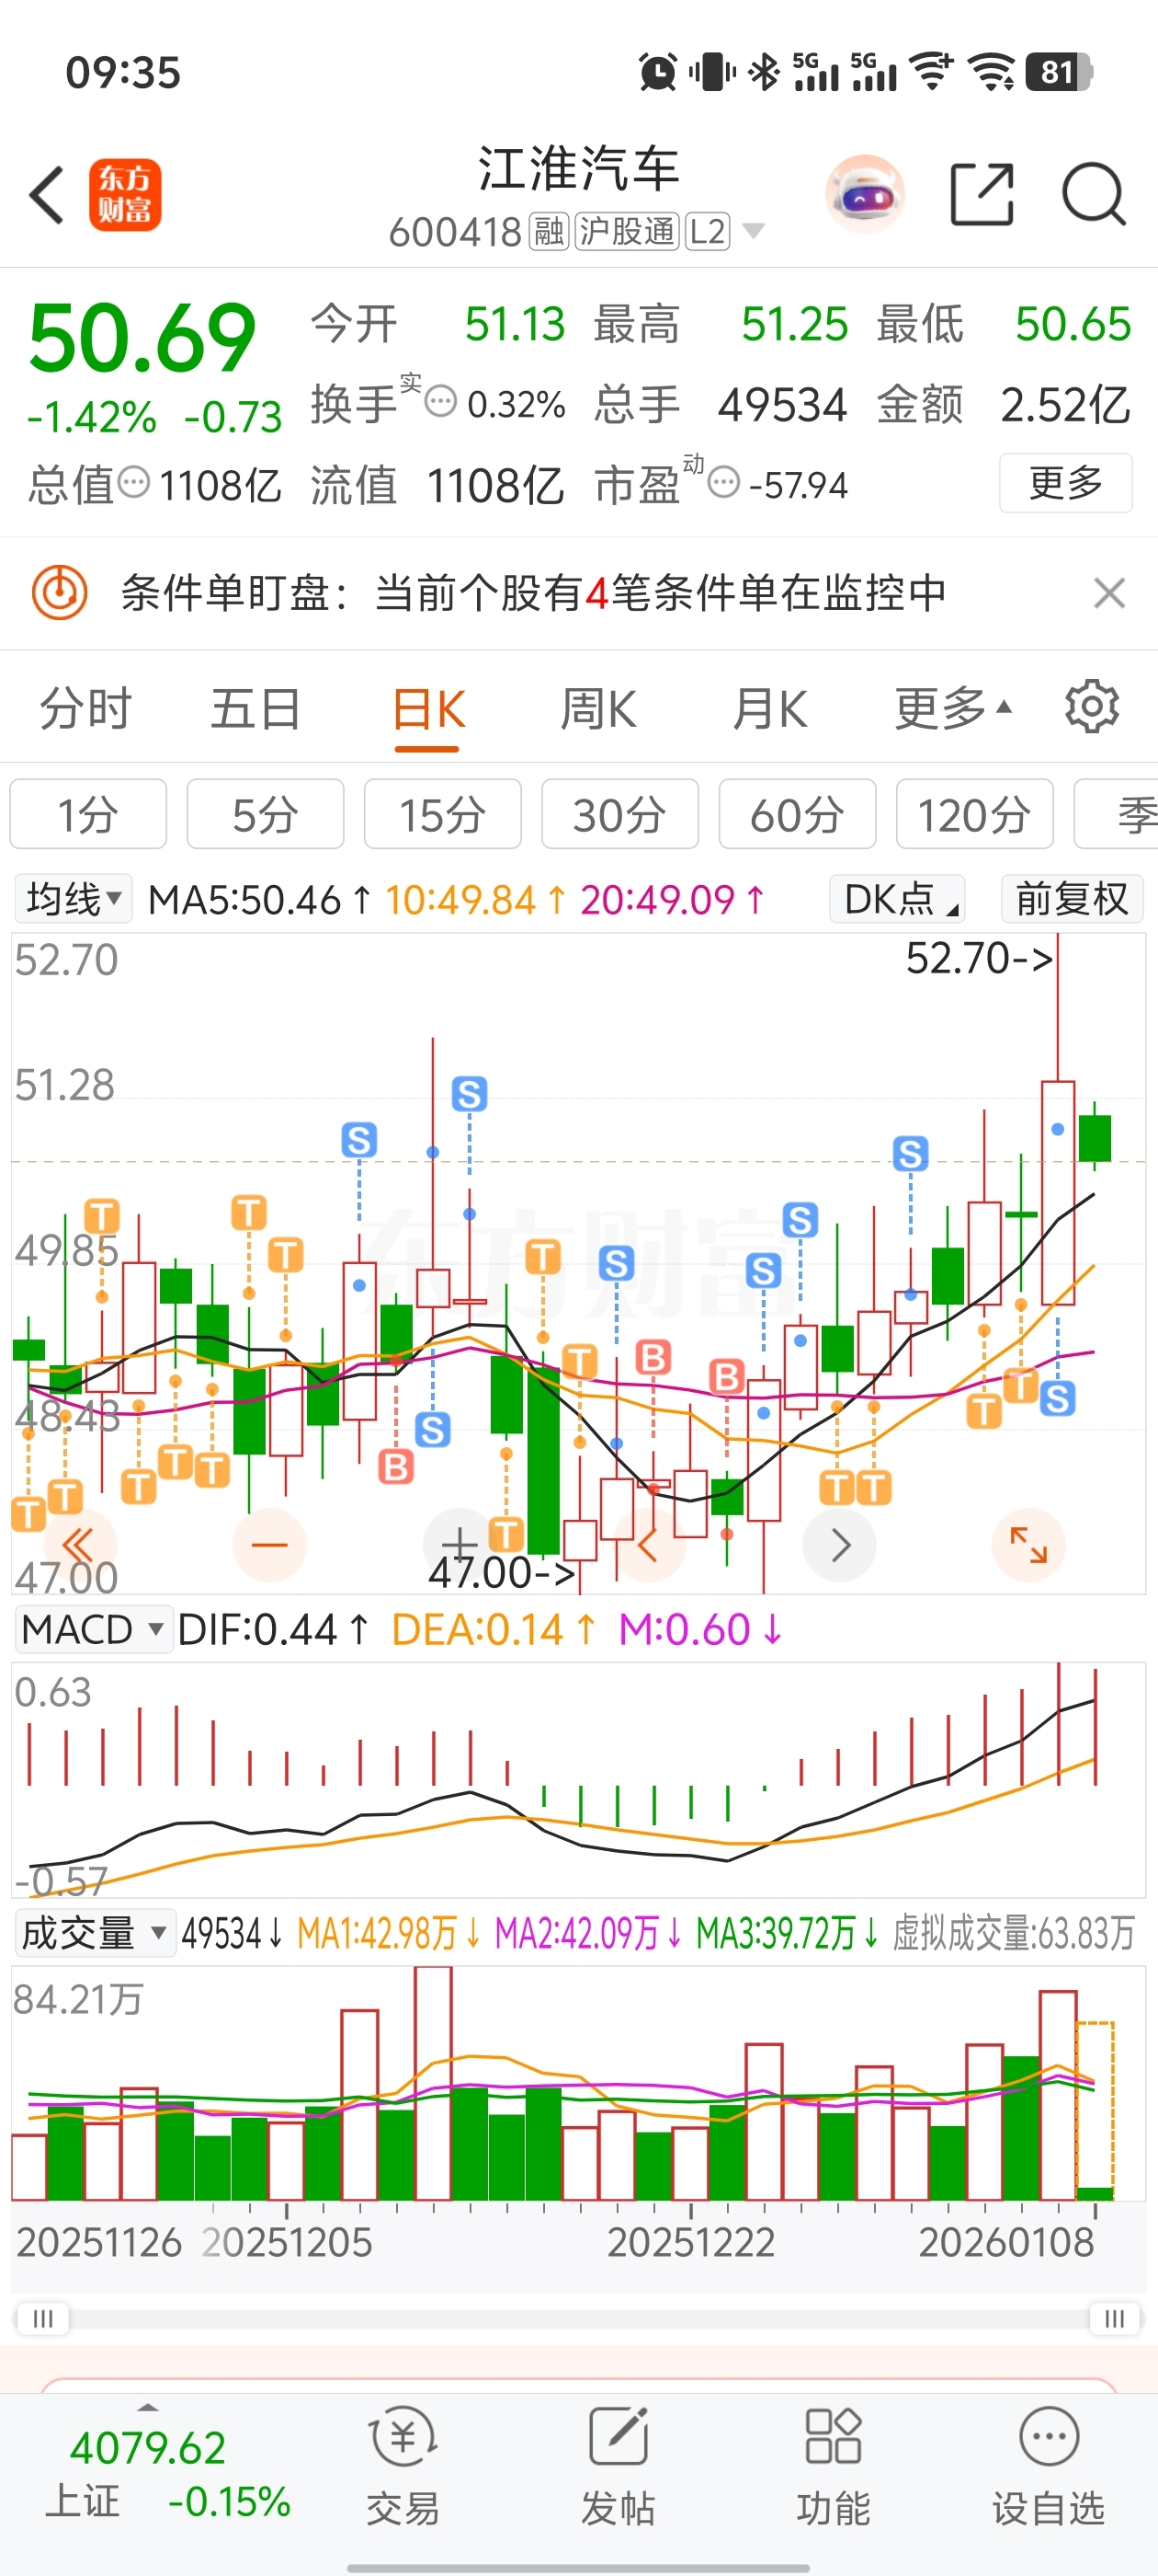The width and height of the screenshot is (1158, 2576).
Task: Expand stock title dropdown triangle
Action: (x=754, y=232)
